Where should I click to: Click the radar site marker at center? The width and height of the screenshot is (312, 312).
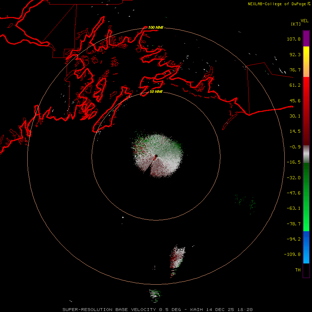click(156, 156)
